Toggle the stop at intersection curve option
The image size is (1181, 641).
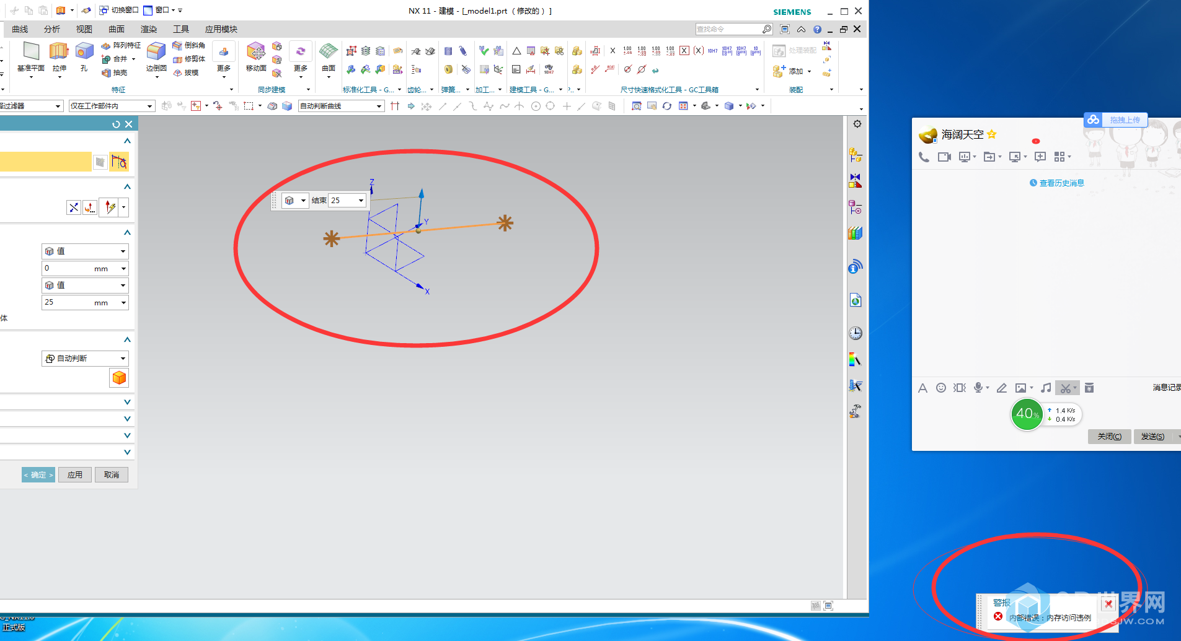[x=395, y=106]
